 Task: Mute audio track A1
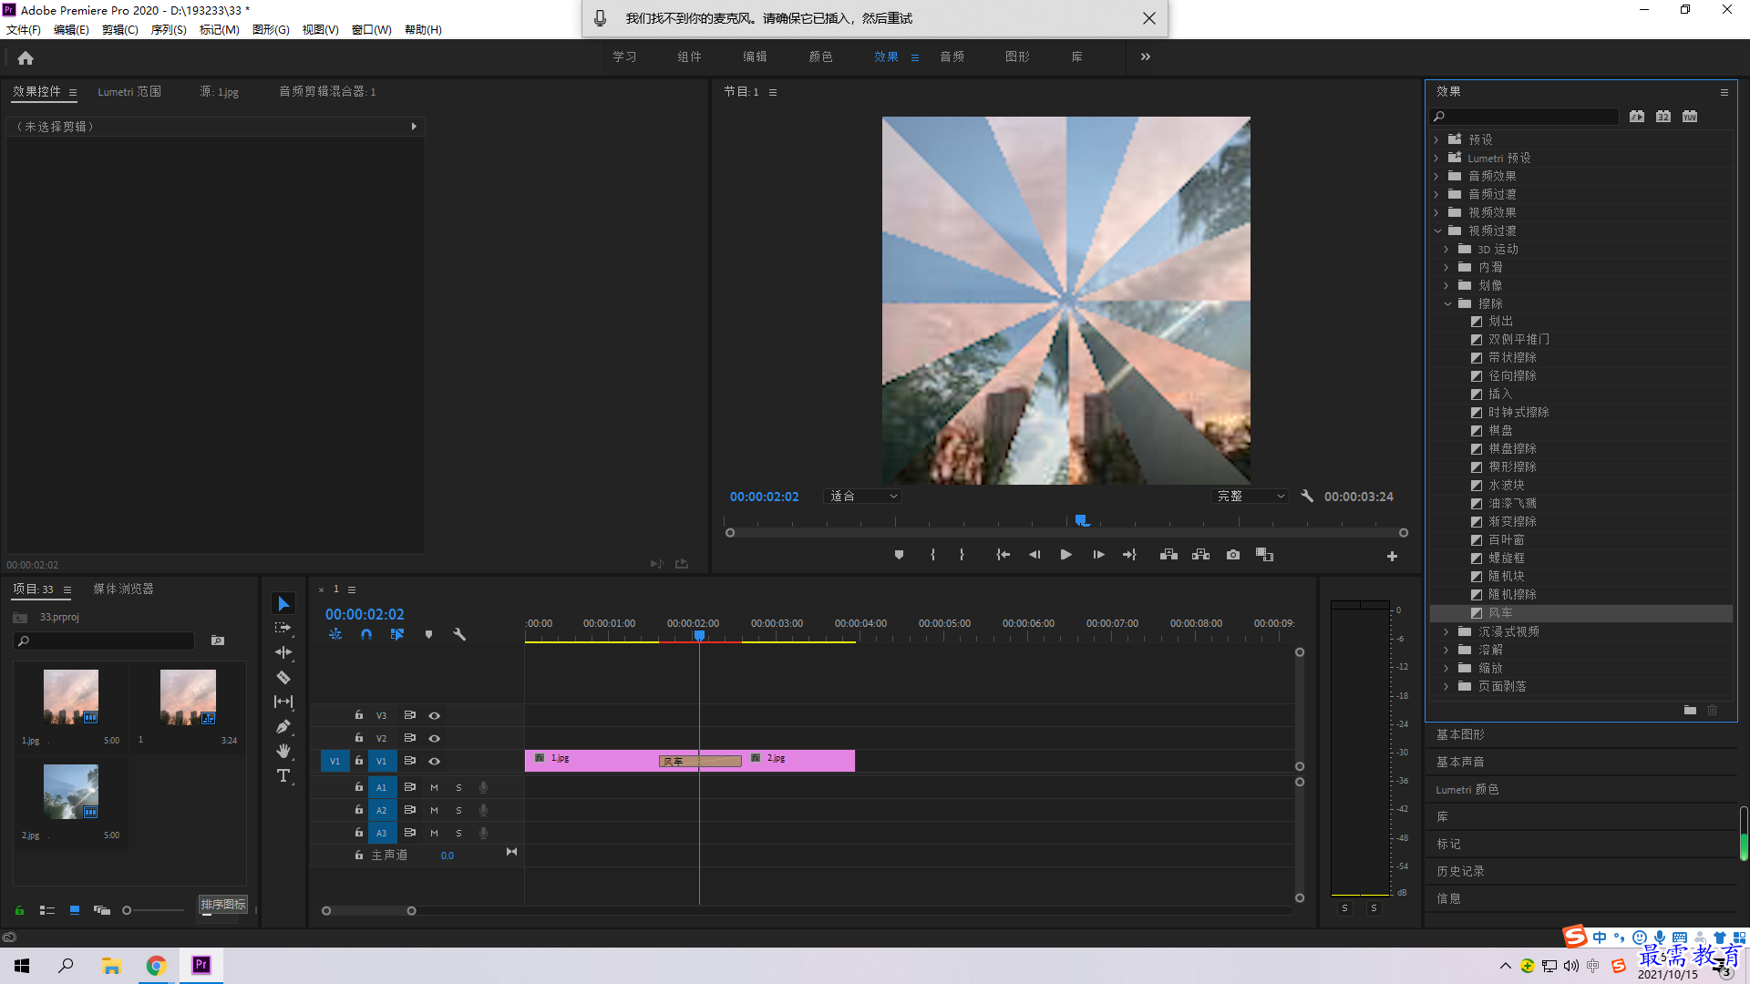(434, 788)
